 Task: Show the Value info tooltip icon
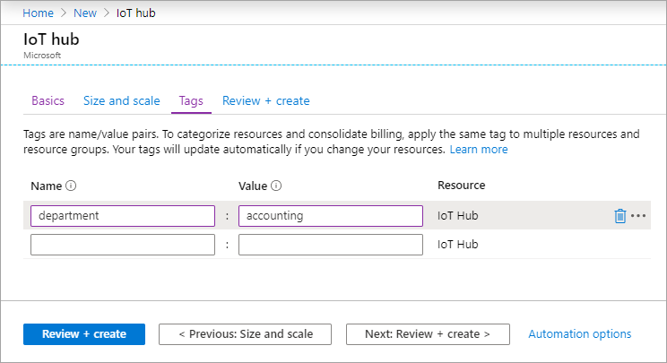277,186
